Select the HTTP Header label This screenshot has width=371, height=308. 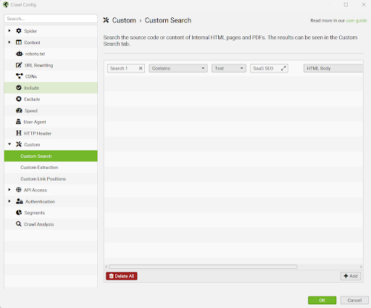pyautogui.click(x=38, y=133)
